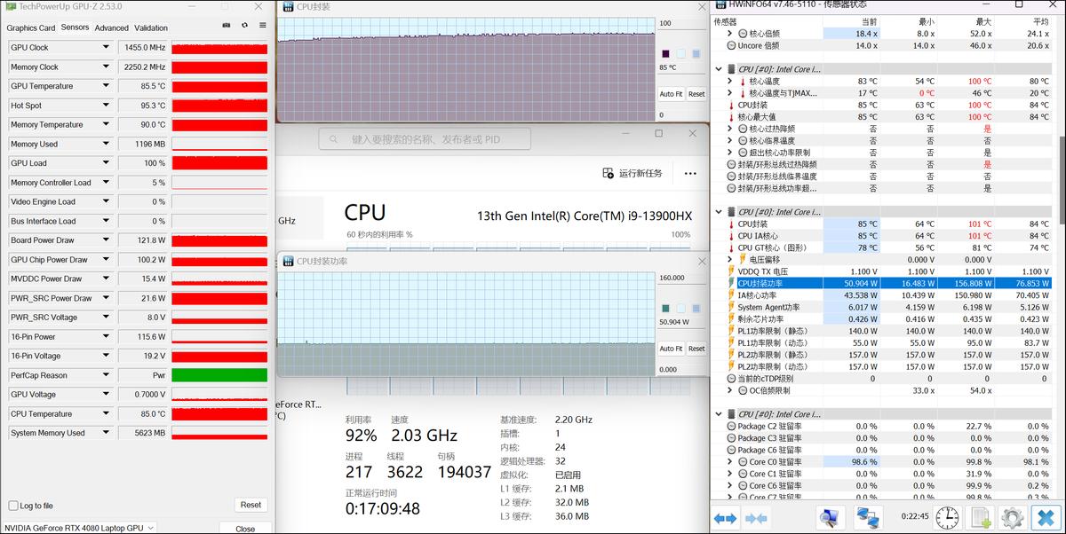Click the HWiNFO log file plus icon
This screenshot has width=1066, height=534.
pyautogui.click(x=980, y=518)
